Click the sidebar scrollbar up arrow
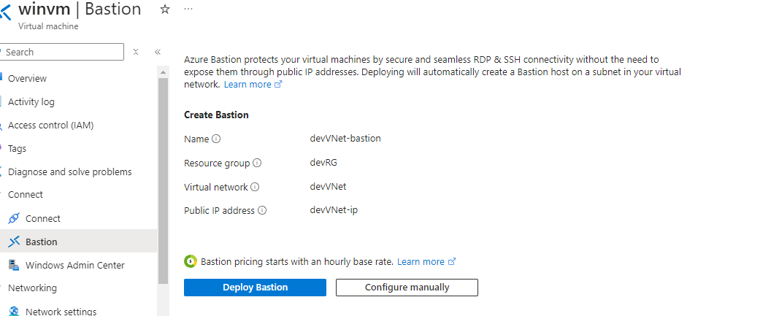The image size is (771, 316). 164,72
